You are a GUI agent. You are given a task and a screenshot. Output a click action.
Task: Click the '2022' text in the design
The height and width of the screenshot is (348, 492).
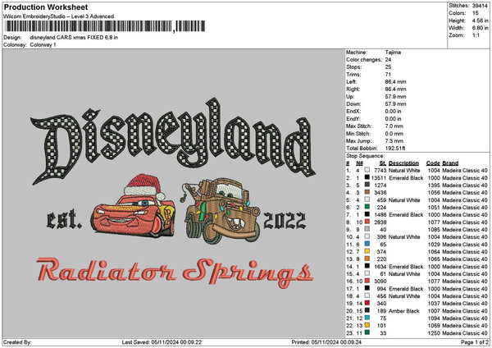tap(285, 221)
